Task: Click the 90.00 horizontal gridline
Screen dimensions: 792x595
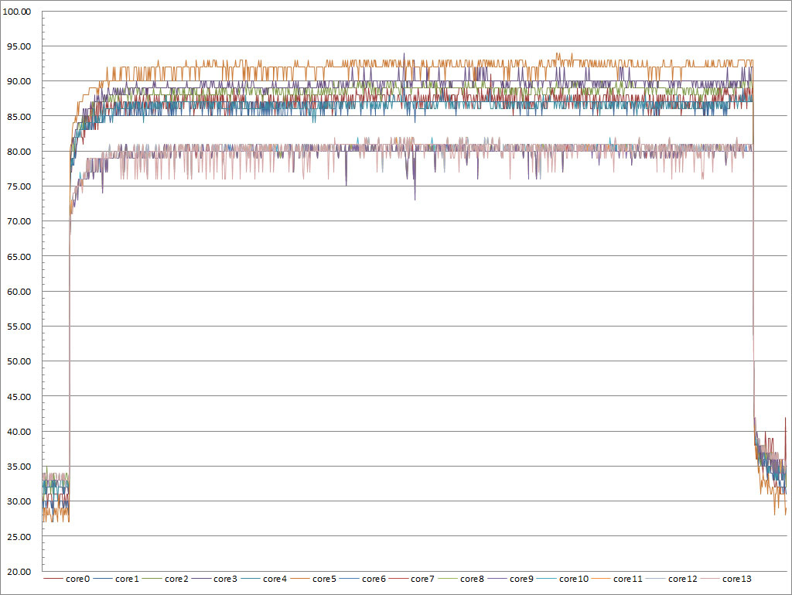Action: [x=415, y=80]
